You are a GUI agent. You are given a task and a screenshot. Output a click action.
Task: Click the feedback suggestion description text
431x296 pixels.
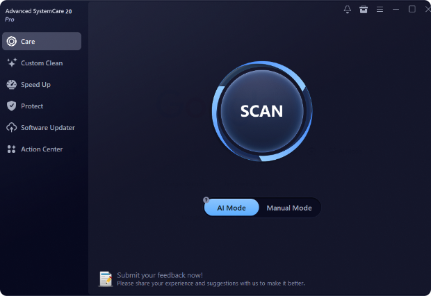point(211,283)
